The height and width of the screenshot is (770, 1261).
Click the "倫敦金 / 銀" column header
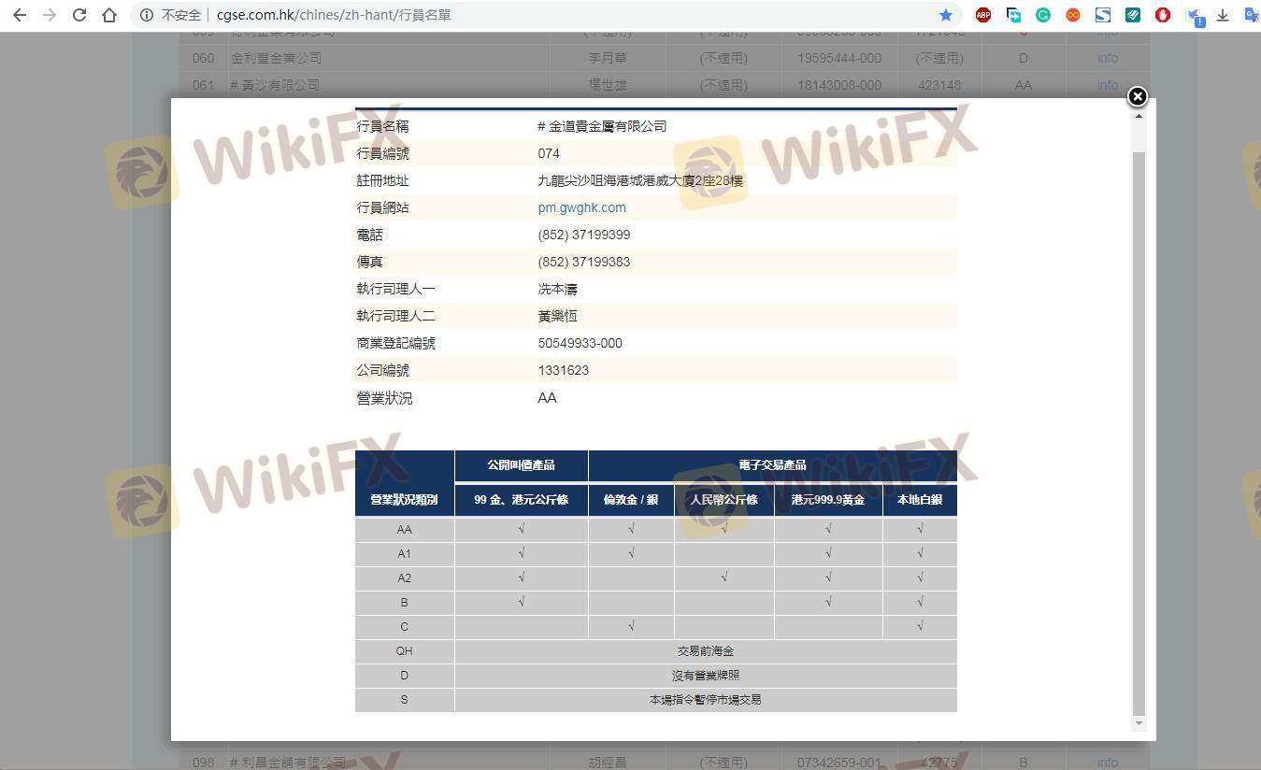631,500
